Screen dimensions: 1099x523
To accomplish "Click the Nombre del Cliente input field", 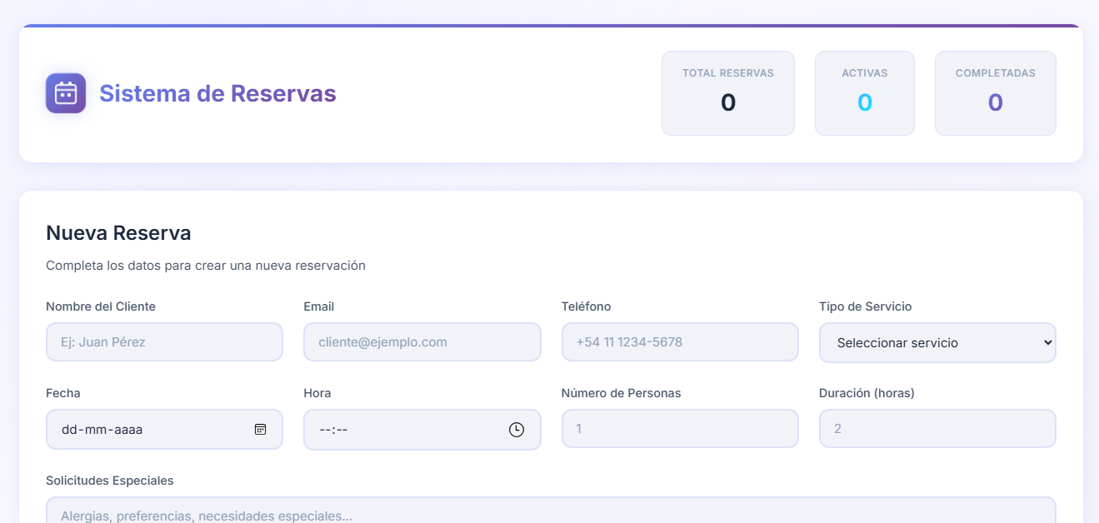I will tap(164, 341).
